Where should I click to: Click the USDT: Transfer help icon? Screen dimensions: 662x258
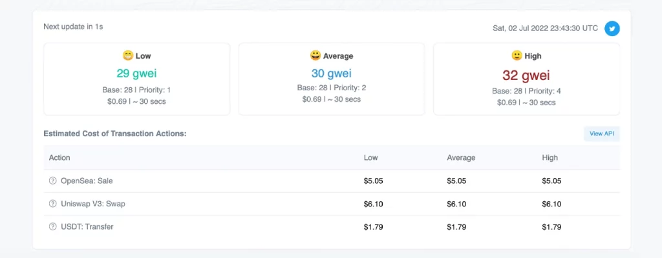[53, 226]
